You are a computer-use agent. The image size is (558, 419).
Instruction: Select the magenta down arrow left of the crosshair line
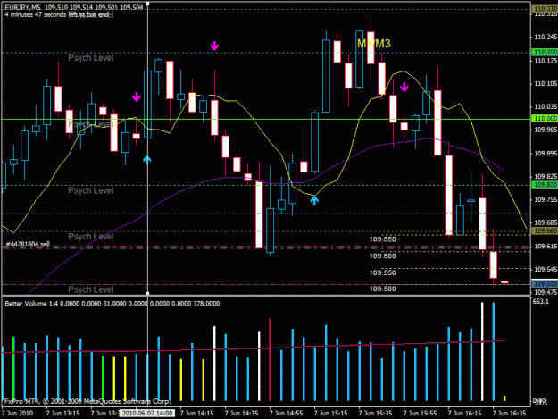(x=137, y=96)
